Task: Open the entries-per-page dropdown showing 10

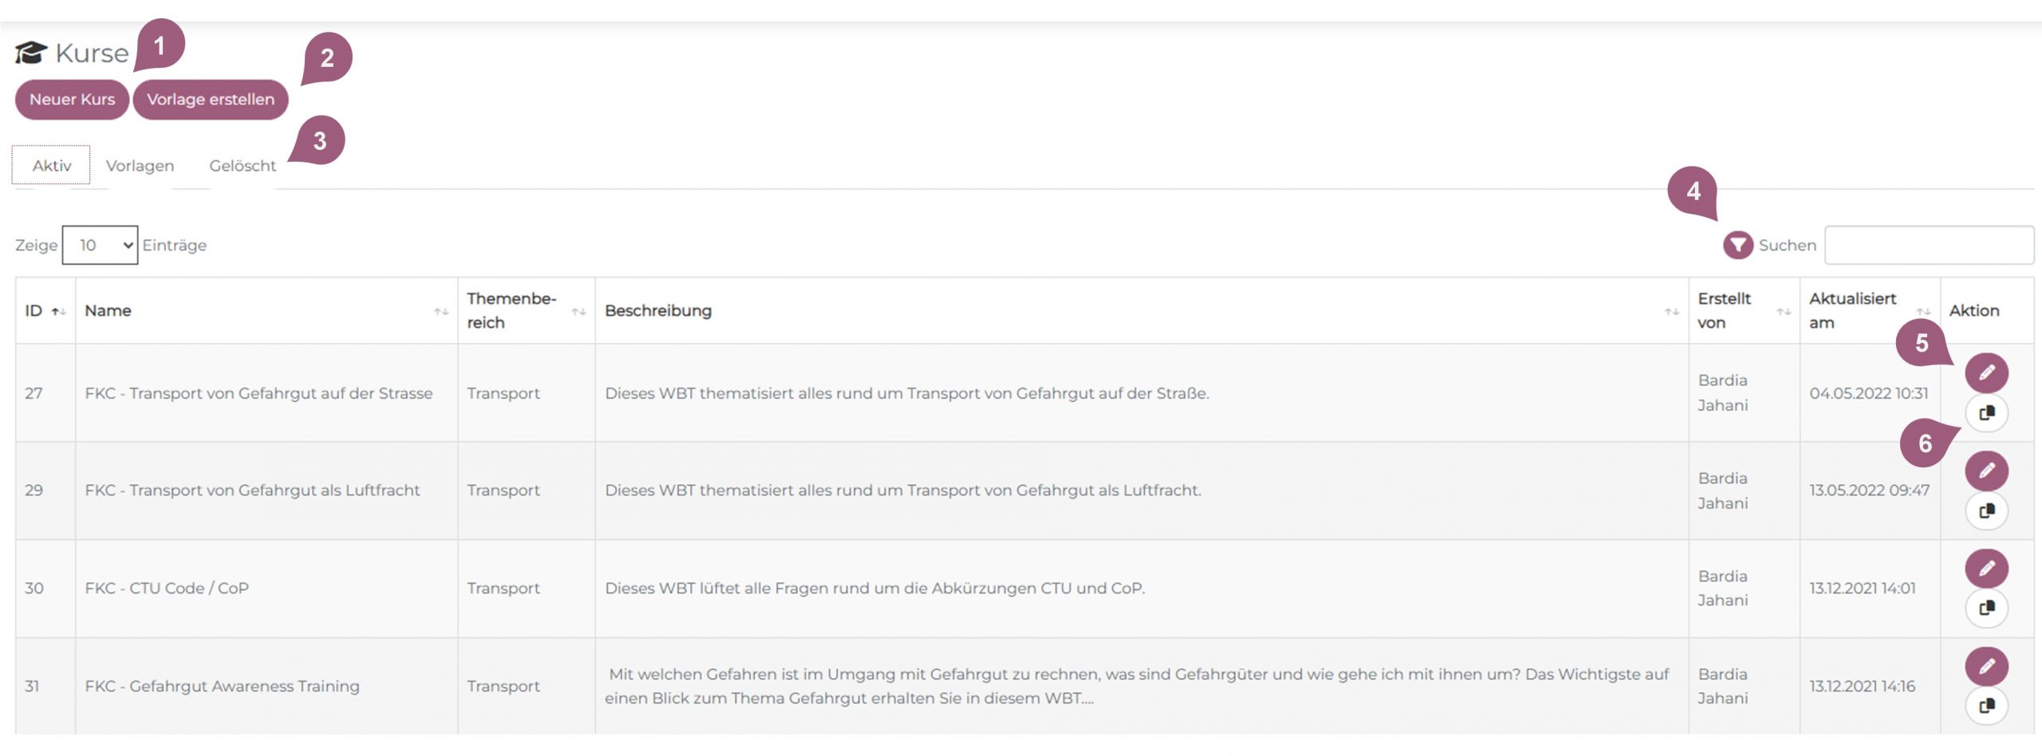Action: point(100,245)
